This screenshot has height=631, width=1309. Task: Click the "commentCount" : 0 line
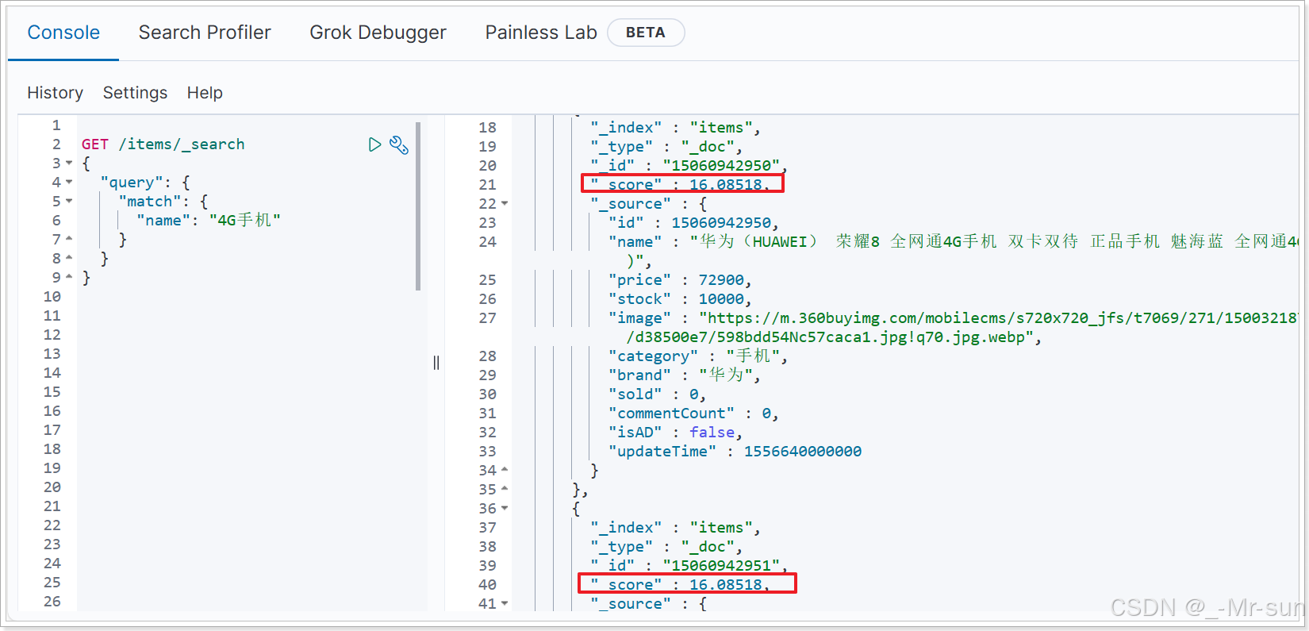[693, 414]
